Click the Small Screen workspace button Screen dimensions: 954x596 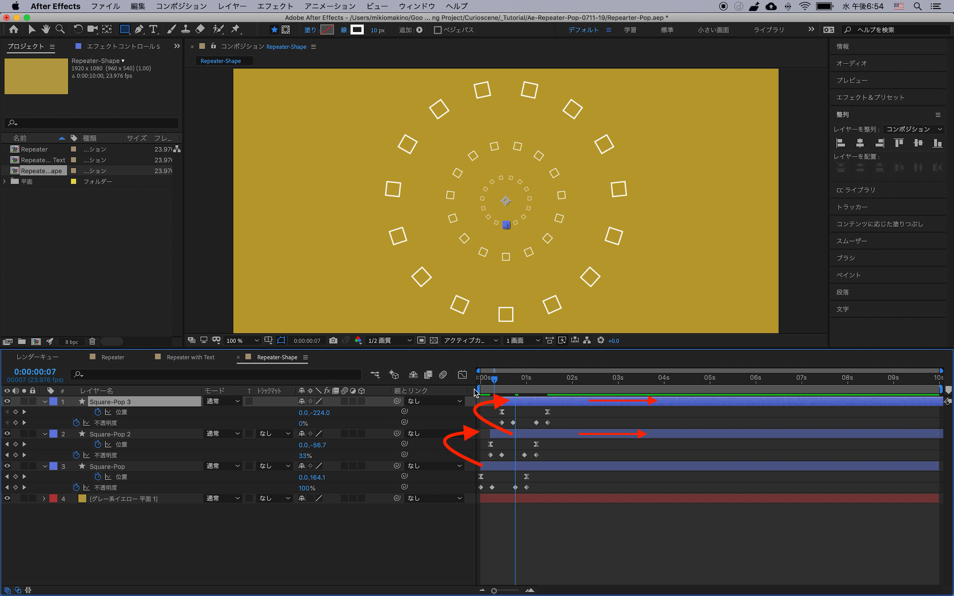click(713, 30)
